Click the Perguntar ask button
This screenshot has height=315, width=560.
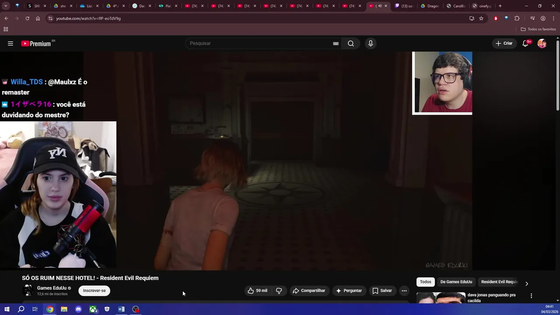(349, 290)
